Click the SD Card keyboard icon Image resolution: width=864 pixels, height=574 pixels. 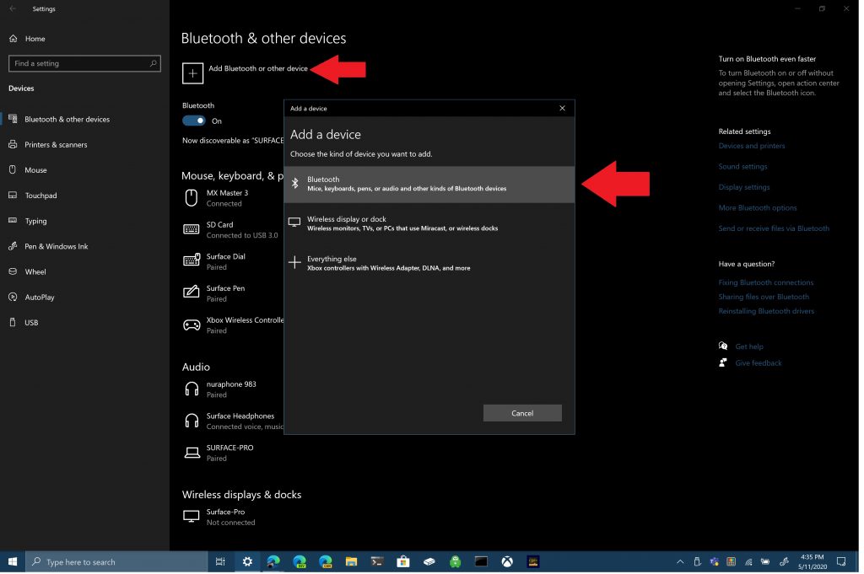pos(192,230)
